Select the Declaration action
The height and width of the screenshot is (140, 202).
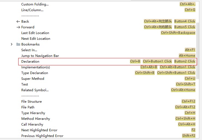pyautogui.click(x=30, y=62)
